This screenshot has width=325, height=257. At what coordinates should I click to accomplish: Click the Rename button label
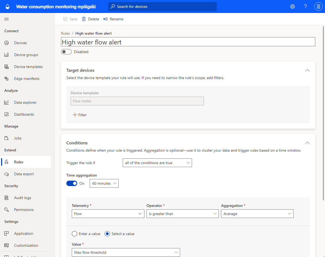[x=117, y=19]
